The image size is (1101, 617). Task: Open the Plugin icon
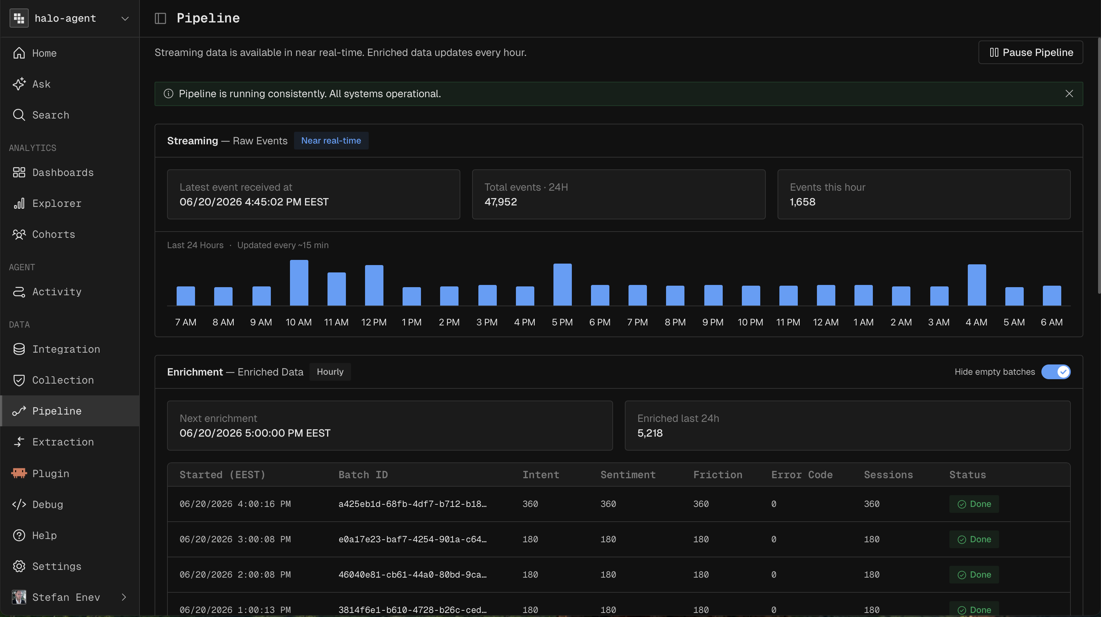coord(19,473)
